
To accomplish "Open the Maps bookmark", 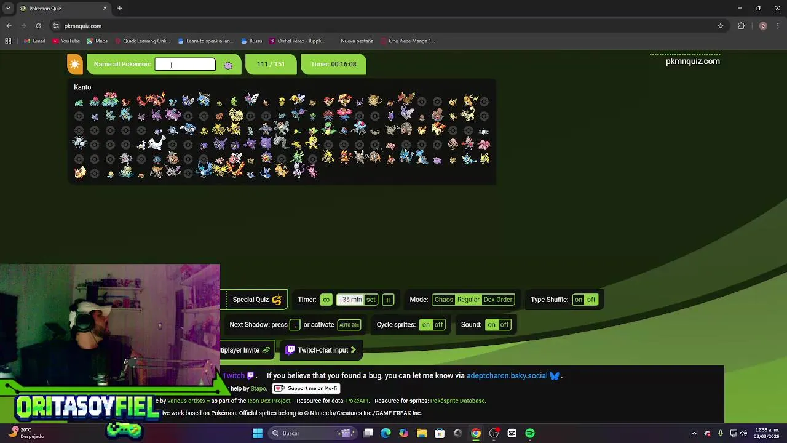I will pyautogui.click(x=97, y=41).
